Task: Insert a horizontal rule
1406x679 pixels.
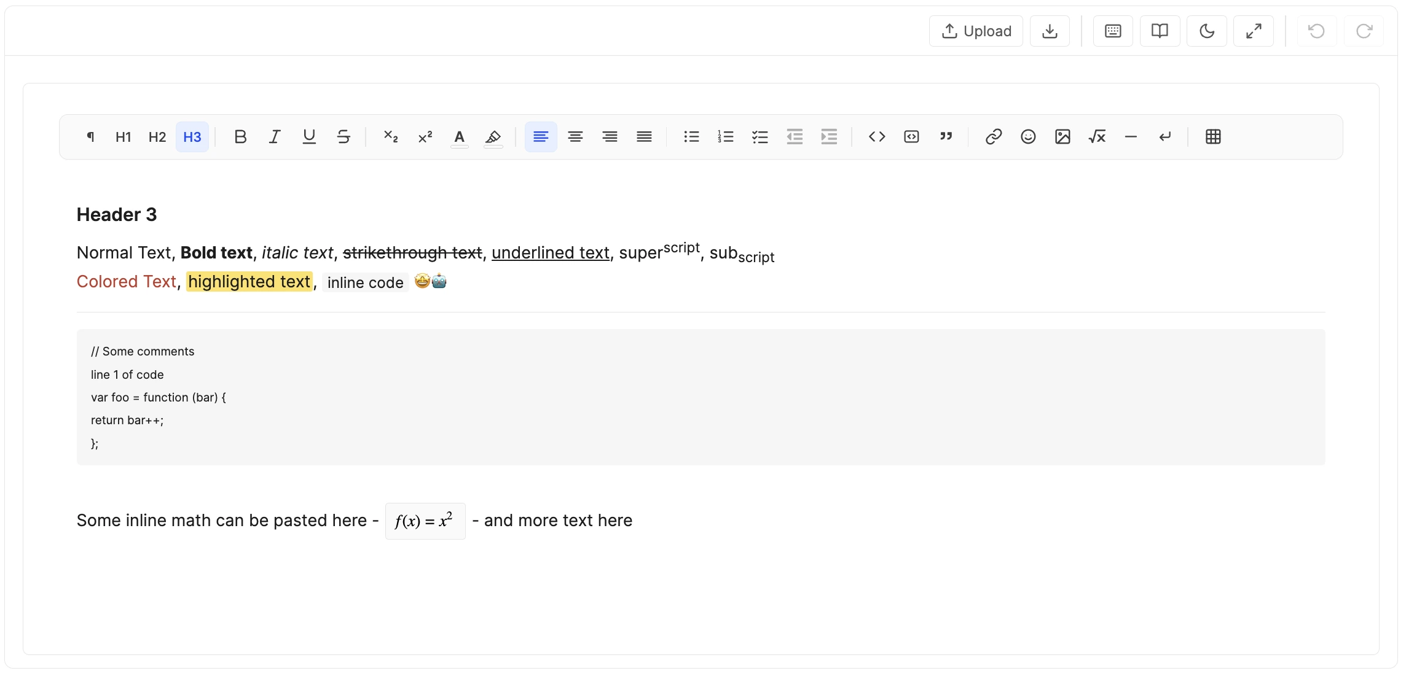Action: point(1131,136)
